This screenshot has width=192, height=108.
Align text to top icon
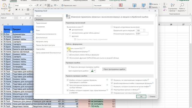tap(45, 5)
